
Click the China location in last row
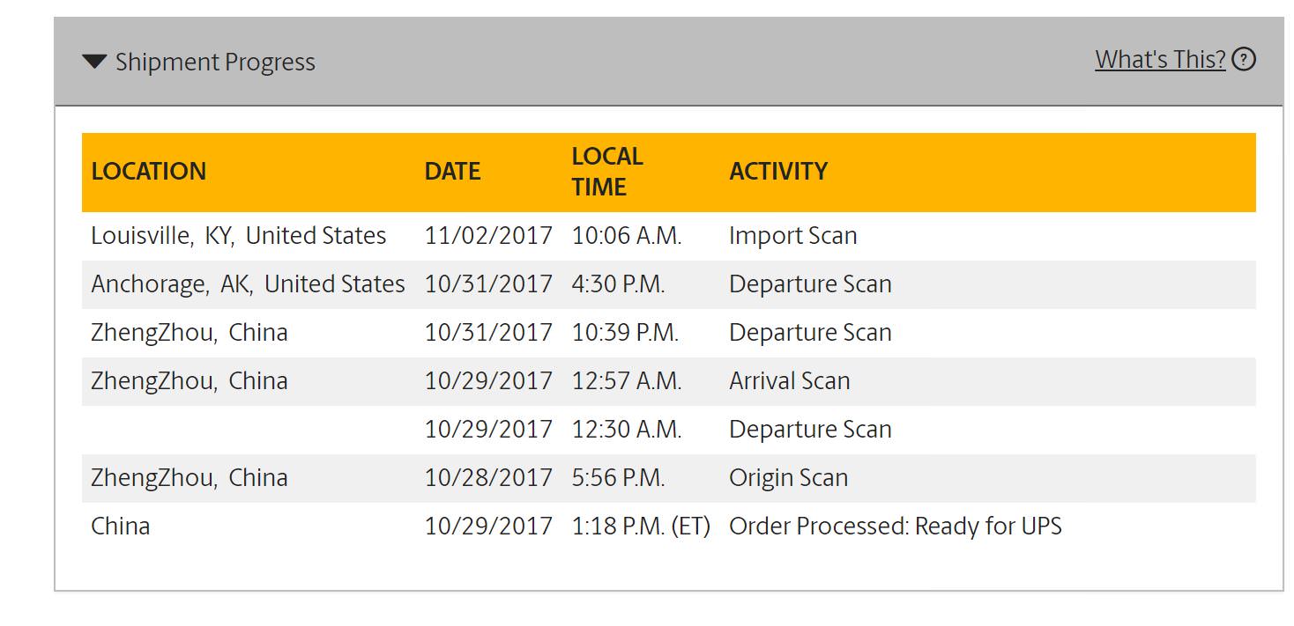click(120, 527)
